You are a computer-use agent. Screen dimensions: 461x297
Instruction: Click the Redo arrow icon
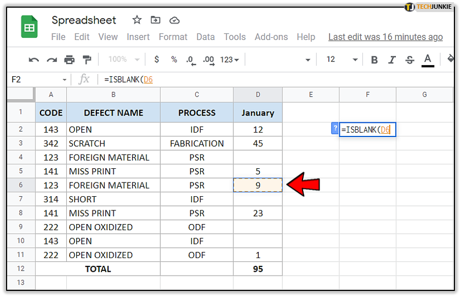(x=52, y=60)
